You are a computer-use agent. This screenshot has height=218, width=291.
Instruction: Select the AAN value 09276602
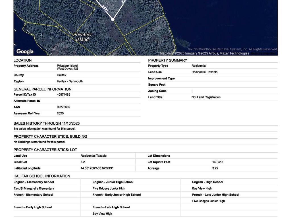63,107
